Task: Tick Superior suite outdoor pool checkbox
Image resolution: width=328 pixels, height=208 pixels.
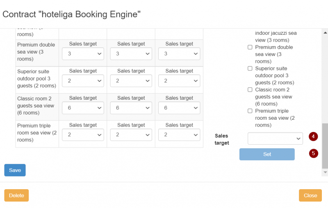Action: (250, 69)
